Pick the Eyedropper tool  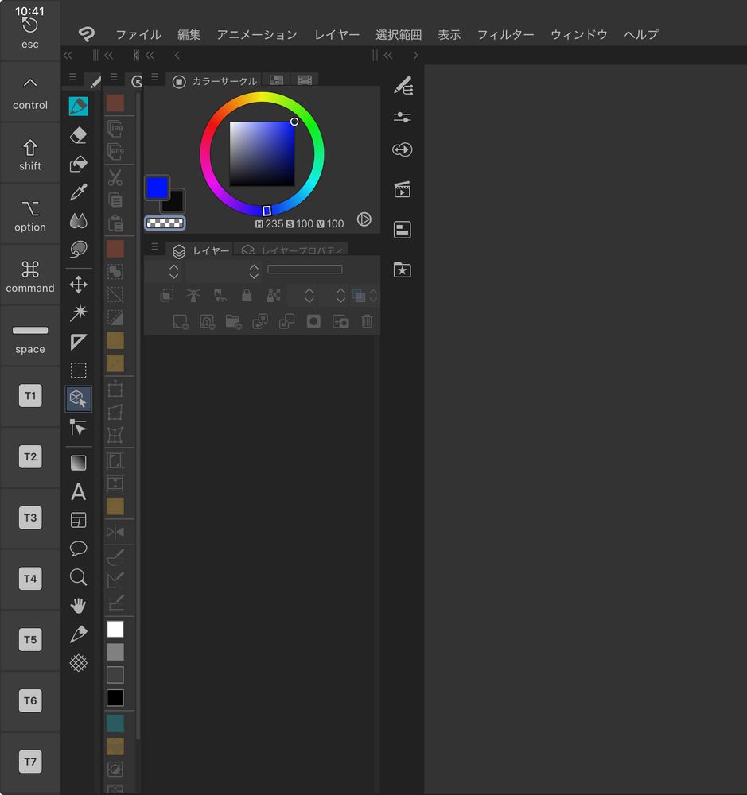(x=78, y=192)
